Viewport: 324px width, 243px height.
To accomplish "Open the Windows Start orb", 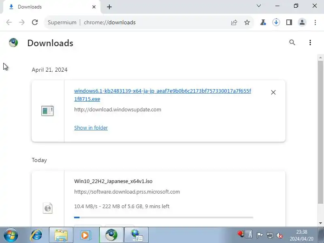I will [11, 235].
